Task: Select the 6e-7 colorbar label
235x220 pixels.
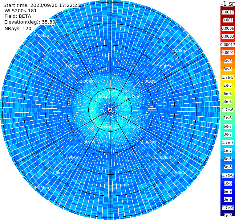Action: tap(228, 126)
